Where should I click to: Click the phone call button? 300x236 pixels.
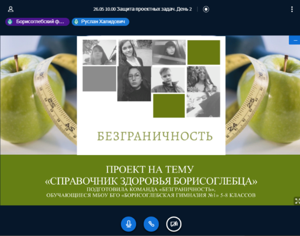151,224
